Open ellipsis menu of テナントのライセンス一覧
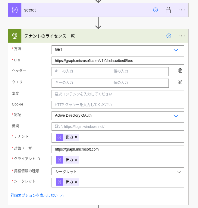The image size is (198, 208). tap(181, 36)
